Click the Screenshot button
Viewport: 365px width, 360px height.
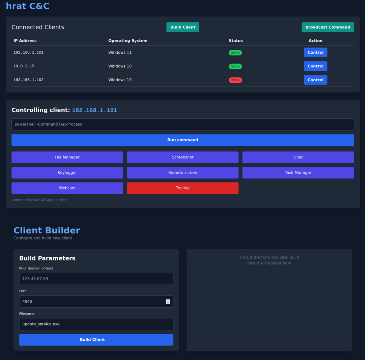pyautogui.click(x=182, y=157)
